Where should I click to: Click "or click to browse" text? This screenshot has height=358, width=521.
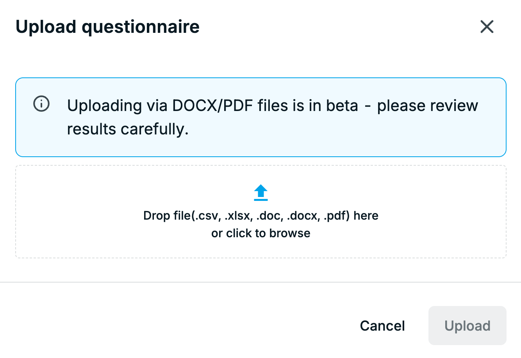point(261,233)
